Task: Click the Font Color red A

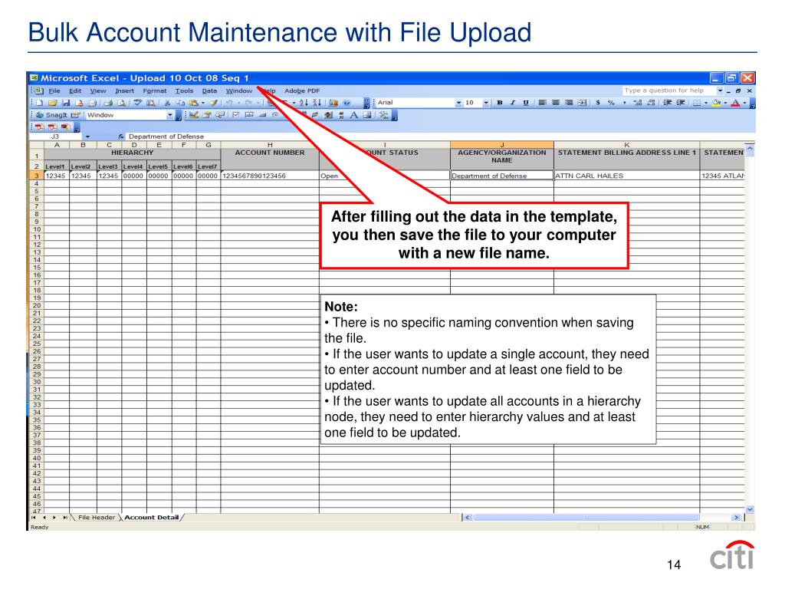Action: coord(735,103)
